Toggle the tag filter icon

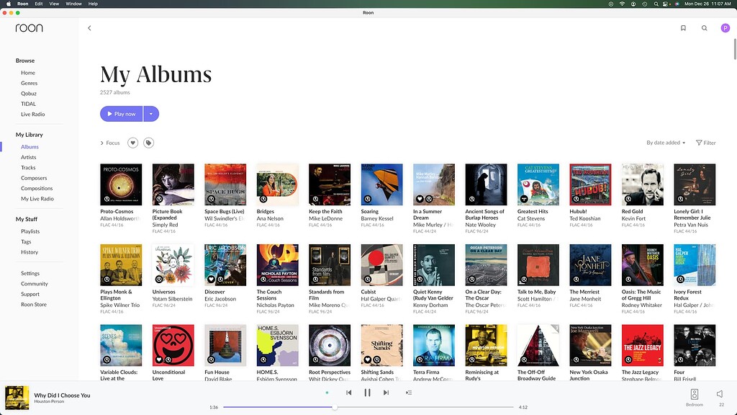(x=149, y=143)
